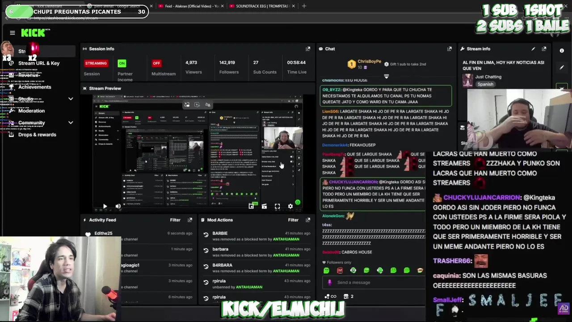This screenshot has height=322, width=572.
Task: Click ANTAHUAMAN in the BARBIE row
Action: pos(286,239)
